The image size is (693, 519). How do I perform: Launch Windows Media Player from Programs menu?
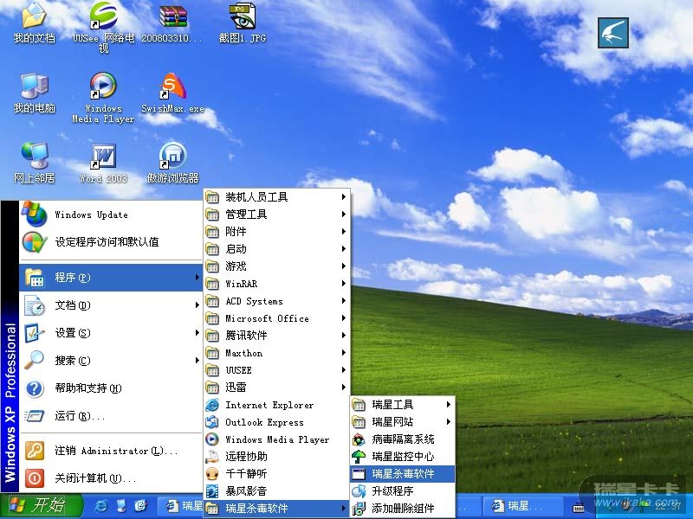tap(276, 439)
